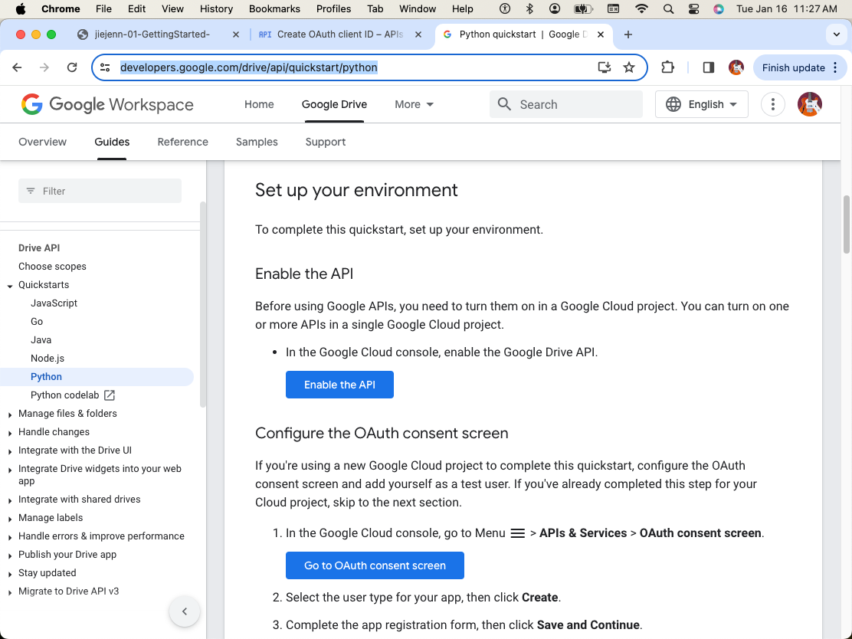Click the Google Workspace logo

coord(107,104)
